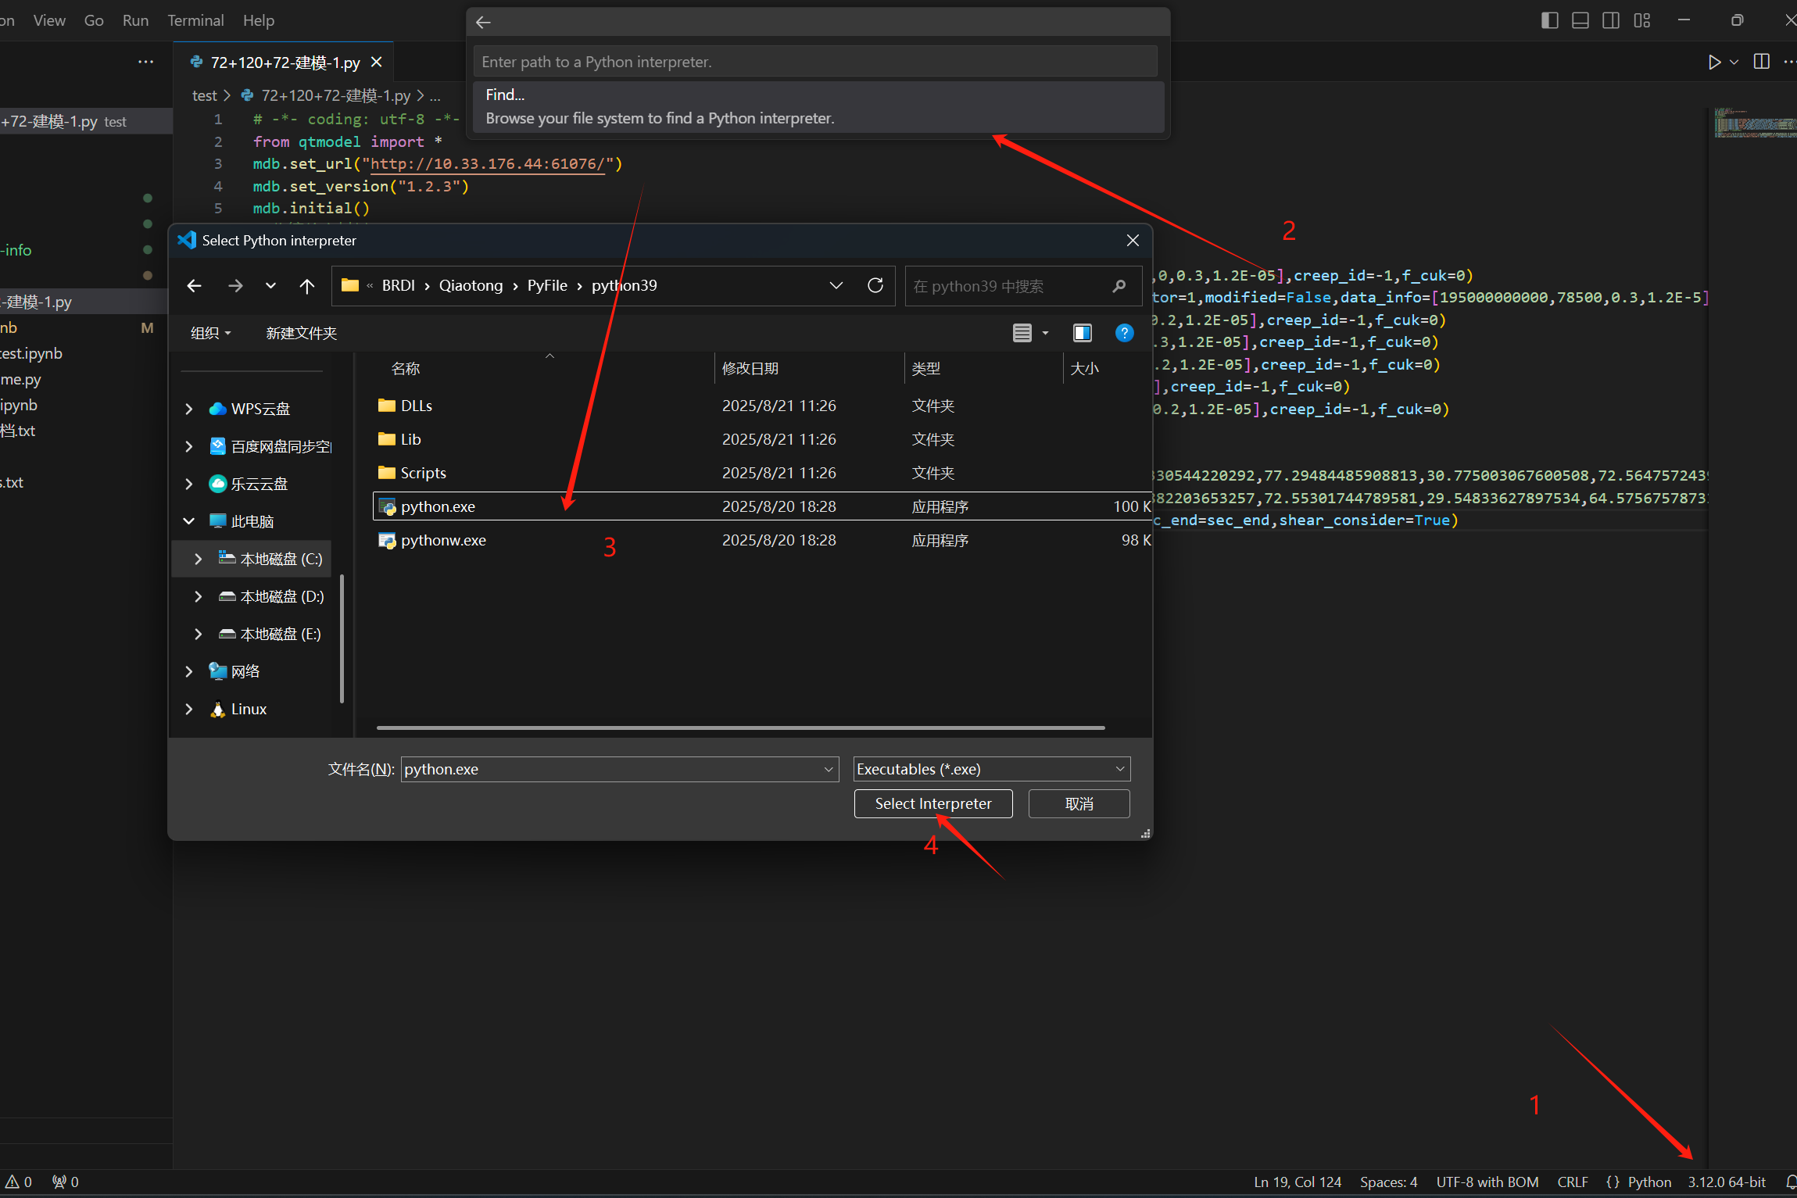Select 本地磁盘 (D:) in navigation tree
Screen dimensions: 1797x1198
pos(271,596)
